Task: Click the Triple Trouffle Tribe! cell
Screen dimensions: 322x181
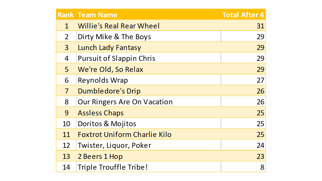Action: click(x=113, y=167)
